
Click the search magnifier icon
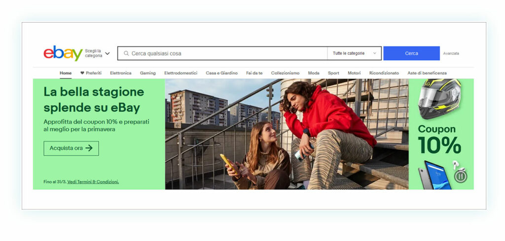point(126,53)
